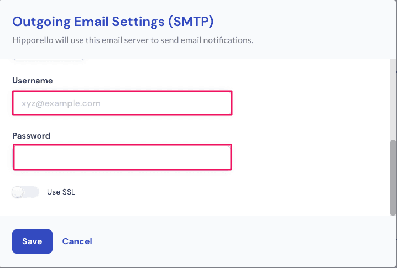Image resolution: width=397 pixels, height=268 pixels.
Task: Click the empty footer area right of Cancel
Action: pos(241,241)
